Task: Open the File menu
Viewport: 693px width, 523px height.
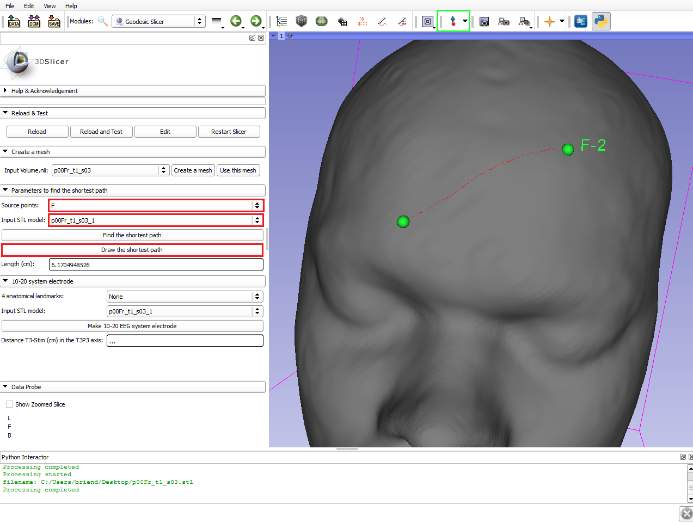Action: pos(10,6)
